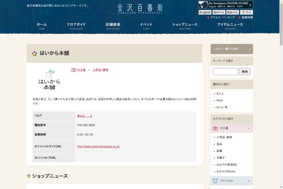Click the Kanazawa Hyakubangai site logo
The width and height of the screenshot is (283, 189).
pyautogui.click(x=140, y=9)
